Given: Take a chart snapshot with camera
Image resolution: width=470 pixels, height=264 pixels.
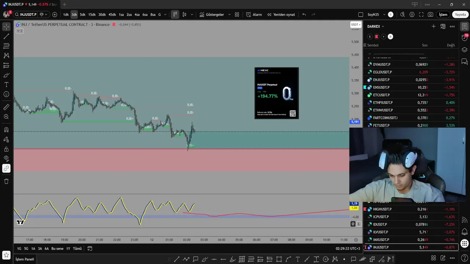Looking at the screenshot, I should click(430, 15).
